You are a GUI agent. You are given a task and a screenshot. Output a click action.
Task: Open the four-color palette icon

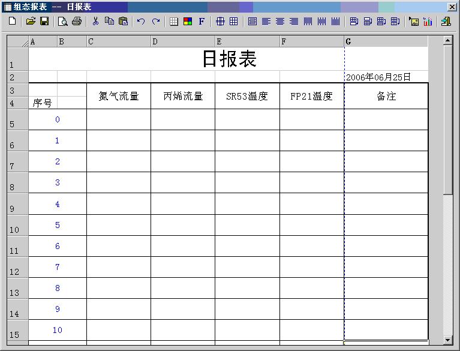tap(188, 21)
